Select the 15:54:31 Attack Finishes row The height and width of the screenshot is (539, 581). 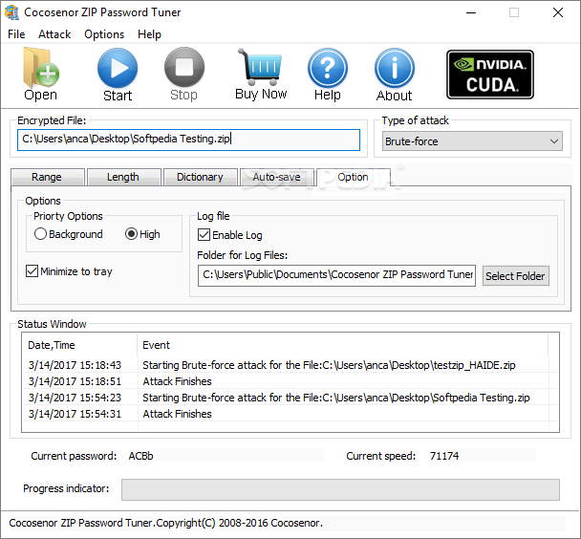(x=290, y=414)
